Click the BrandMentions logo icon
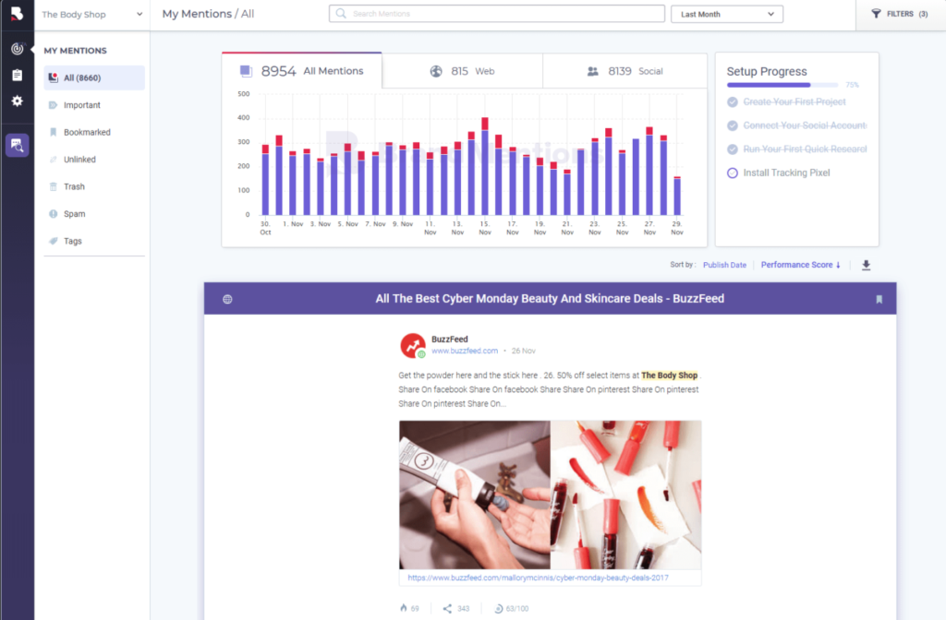The height and width of the screenshot is (620, 946). pyautogui.click(x=17, y=13)
